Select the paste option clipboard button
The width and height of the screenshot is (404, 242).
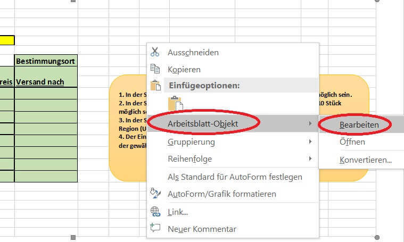pos(176,104)
